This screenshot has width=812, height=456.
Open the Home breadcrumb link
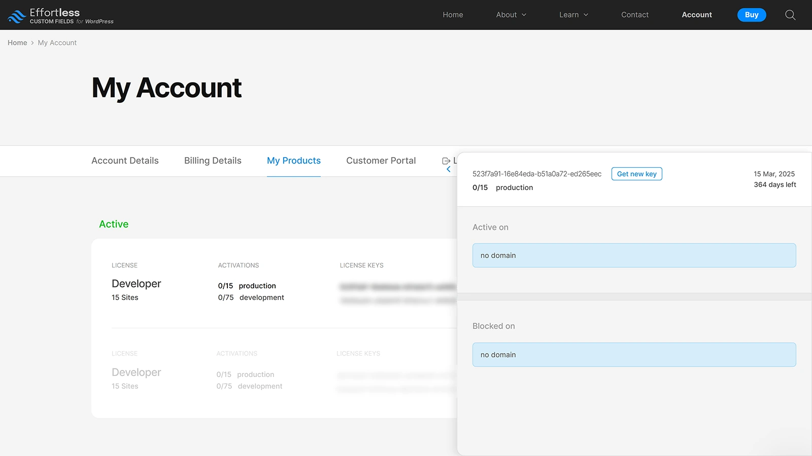click(x=17, y=43)
